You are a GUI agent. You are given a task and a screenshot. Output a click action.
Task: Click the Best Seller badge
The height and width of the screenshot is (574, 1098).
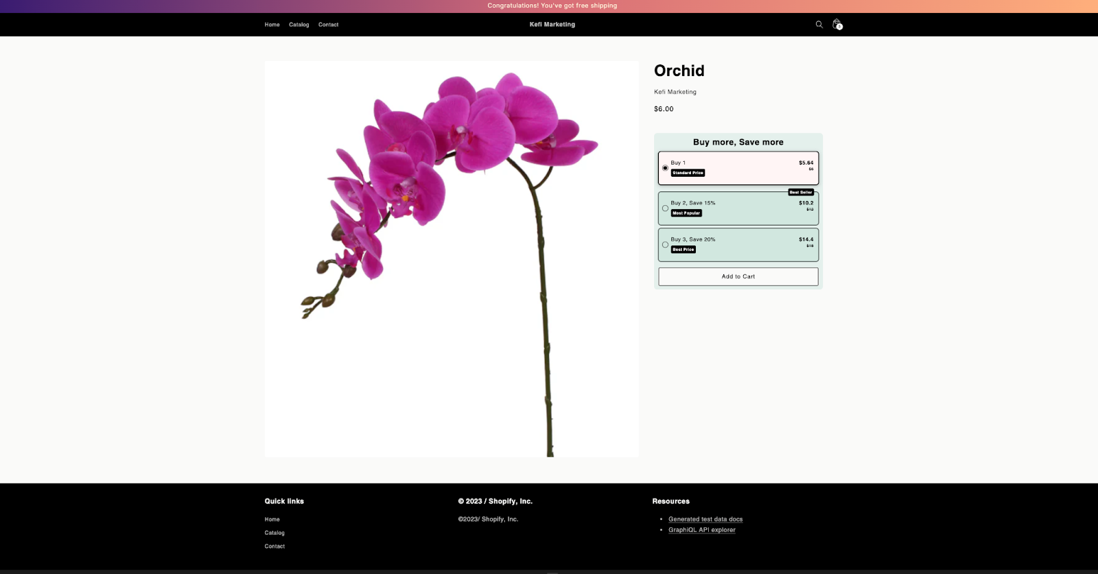point(801,192)
